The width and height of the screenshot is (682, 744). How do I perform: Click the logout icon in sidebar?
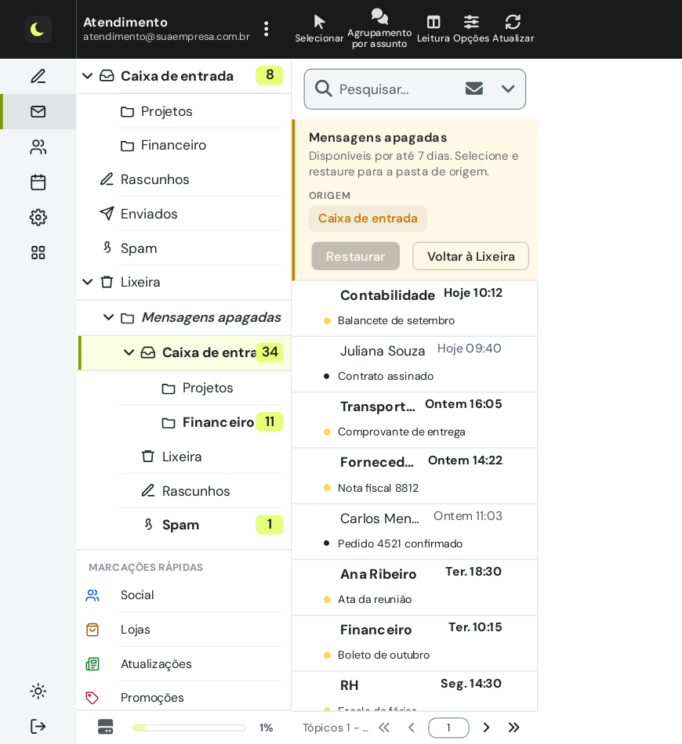tap(38, 726)
